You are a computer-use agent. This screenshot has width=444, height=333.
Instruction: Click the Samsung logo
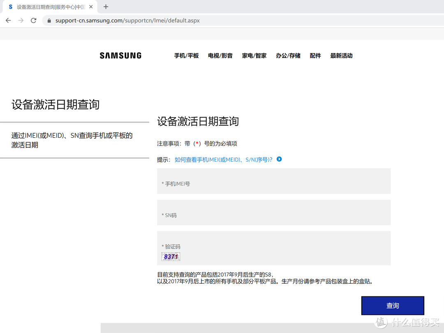[x=120, y=55]
